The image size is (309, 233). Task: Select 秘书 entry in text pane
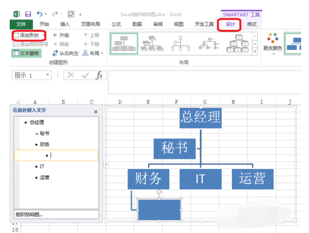tap(44, 133)
